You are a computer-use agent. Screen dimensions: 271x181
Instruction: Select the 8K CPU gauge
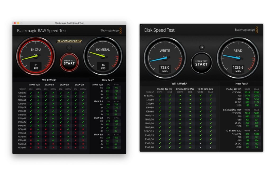pyautogui.click(x=36, y=56)
